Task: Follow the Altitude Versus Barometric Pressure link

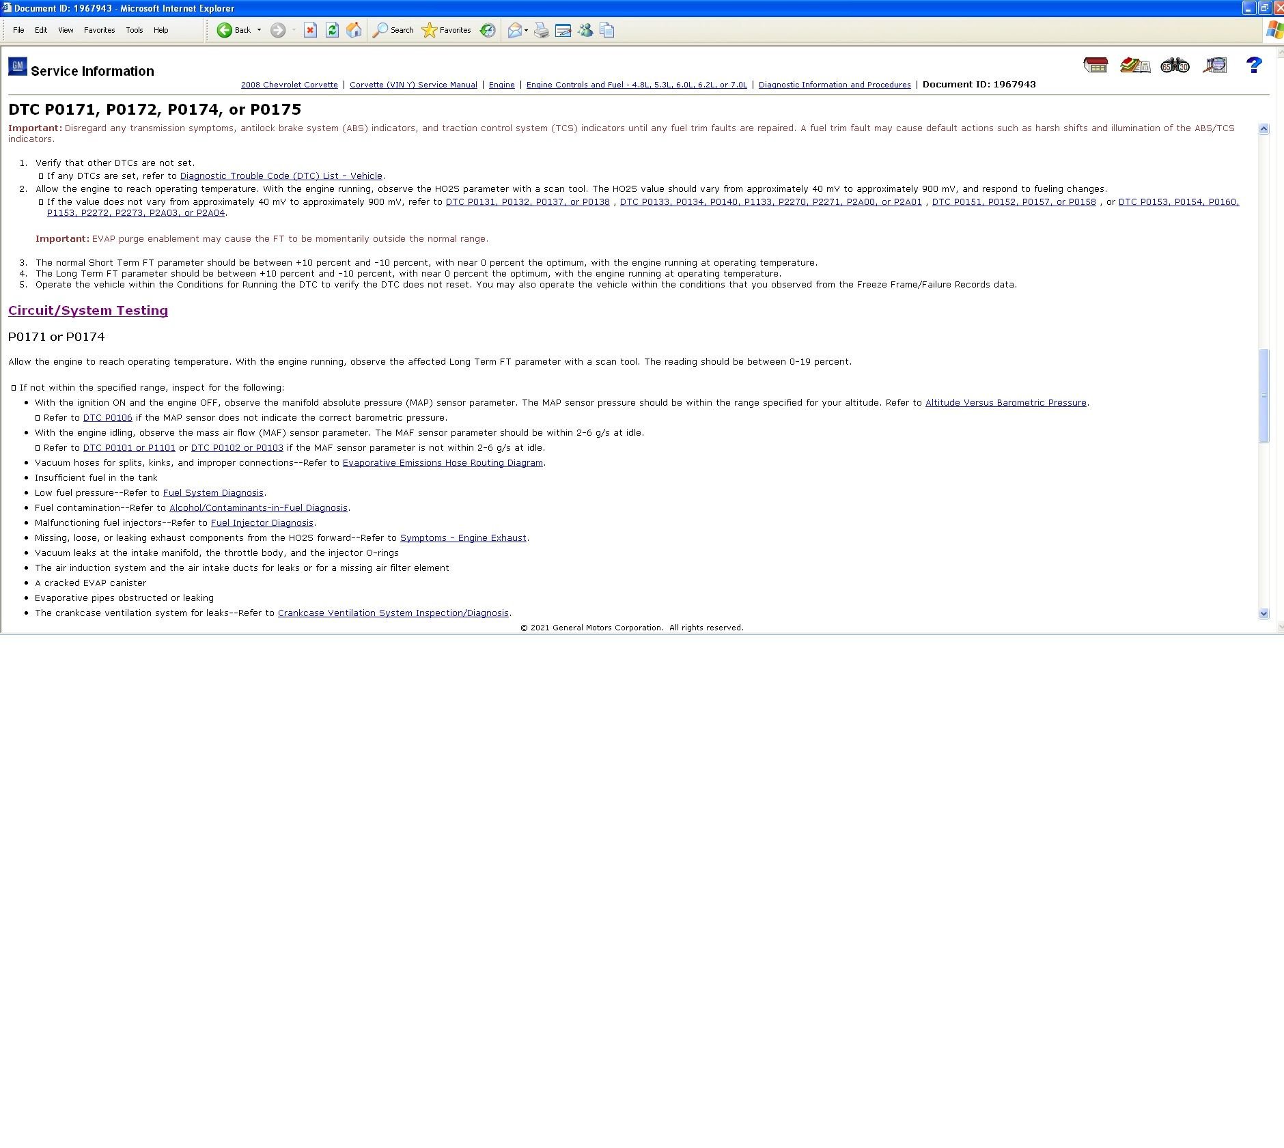Action: click(x=1005, y=403)
